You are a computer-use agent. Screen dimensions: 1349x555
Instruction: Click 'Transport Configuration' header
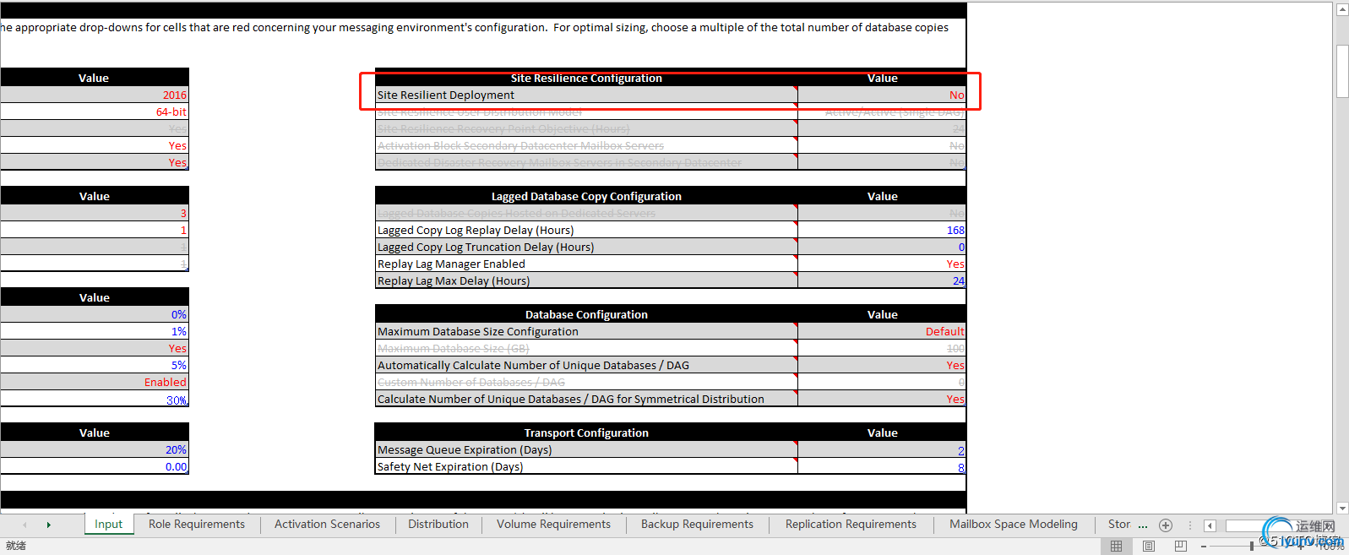pos(586,433)
